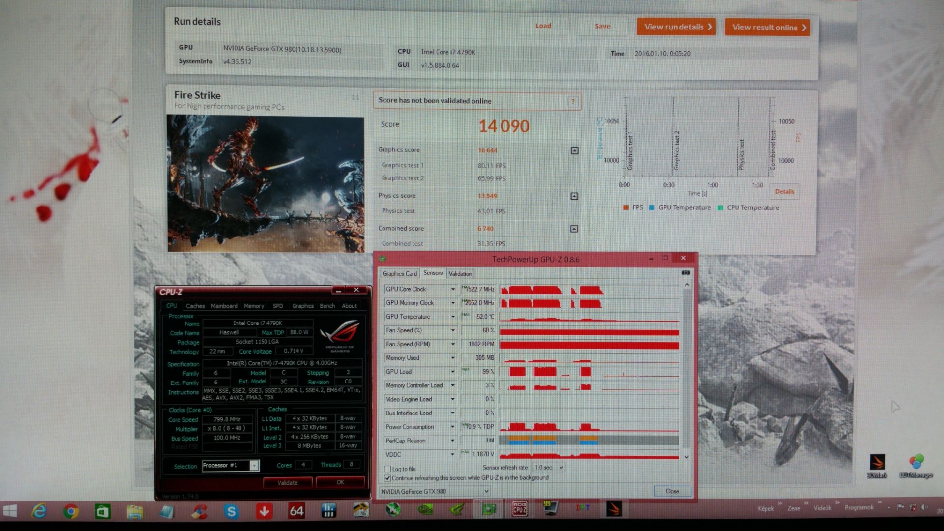Switch to ROG CPU-Z taskbar icon
The width and height of the screenshot is (944, 531).
(x=520, y=509)
